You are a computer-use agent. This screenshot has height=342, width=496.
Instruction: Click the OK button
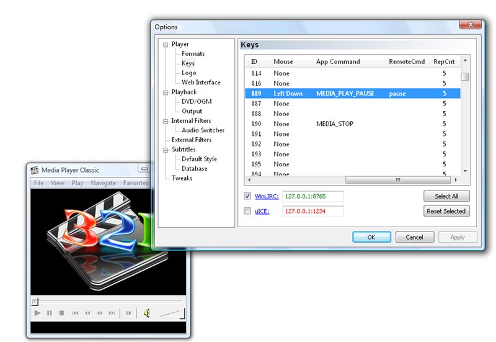click(371, 237)
